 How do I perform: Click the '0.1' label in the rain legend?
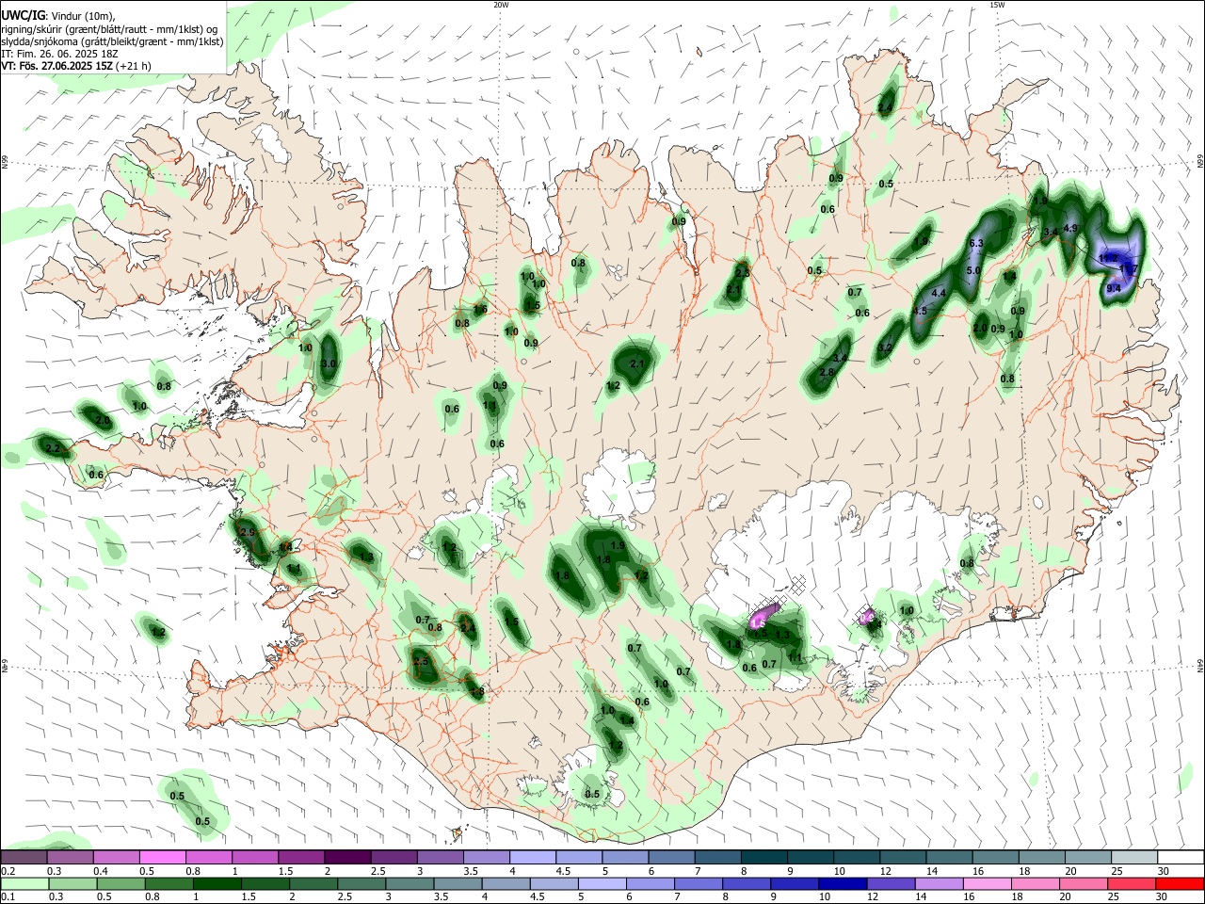pyautogui.click(x=8, y=897)
